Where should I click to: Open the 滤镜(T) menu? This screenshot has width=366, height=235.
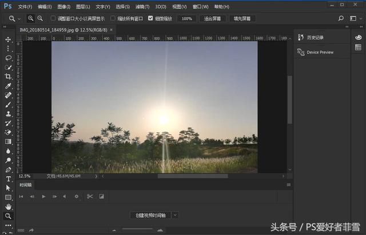[x=142, y=7]
